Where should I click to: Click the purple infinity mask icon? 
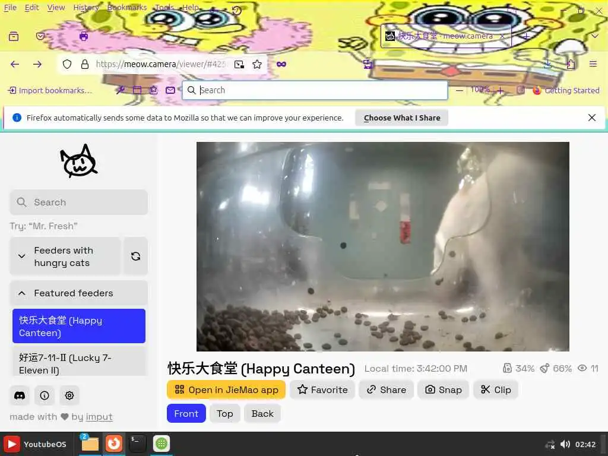click(x=281, y=64)
